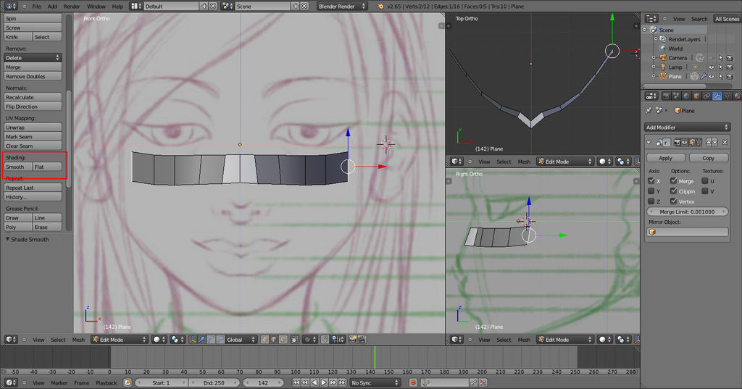This screenshot has height=389, width=742.
Task: Enable the U textures checkbox
Action: tap(704, 181)
